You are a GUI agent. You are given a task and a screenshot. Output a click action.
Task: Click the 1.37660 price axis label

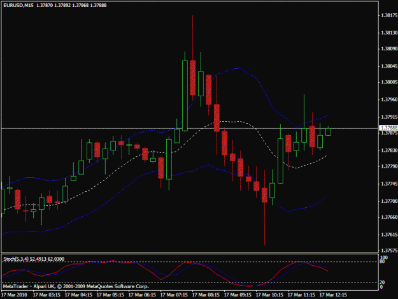pos(389,217)
